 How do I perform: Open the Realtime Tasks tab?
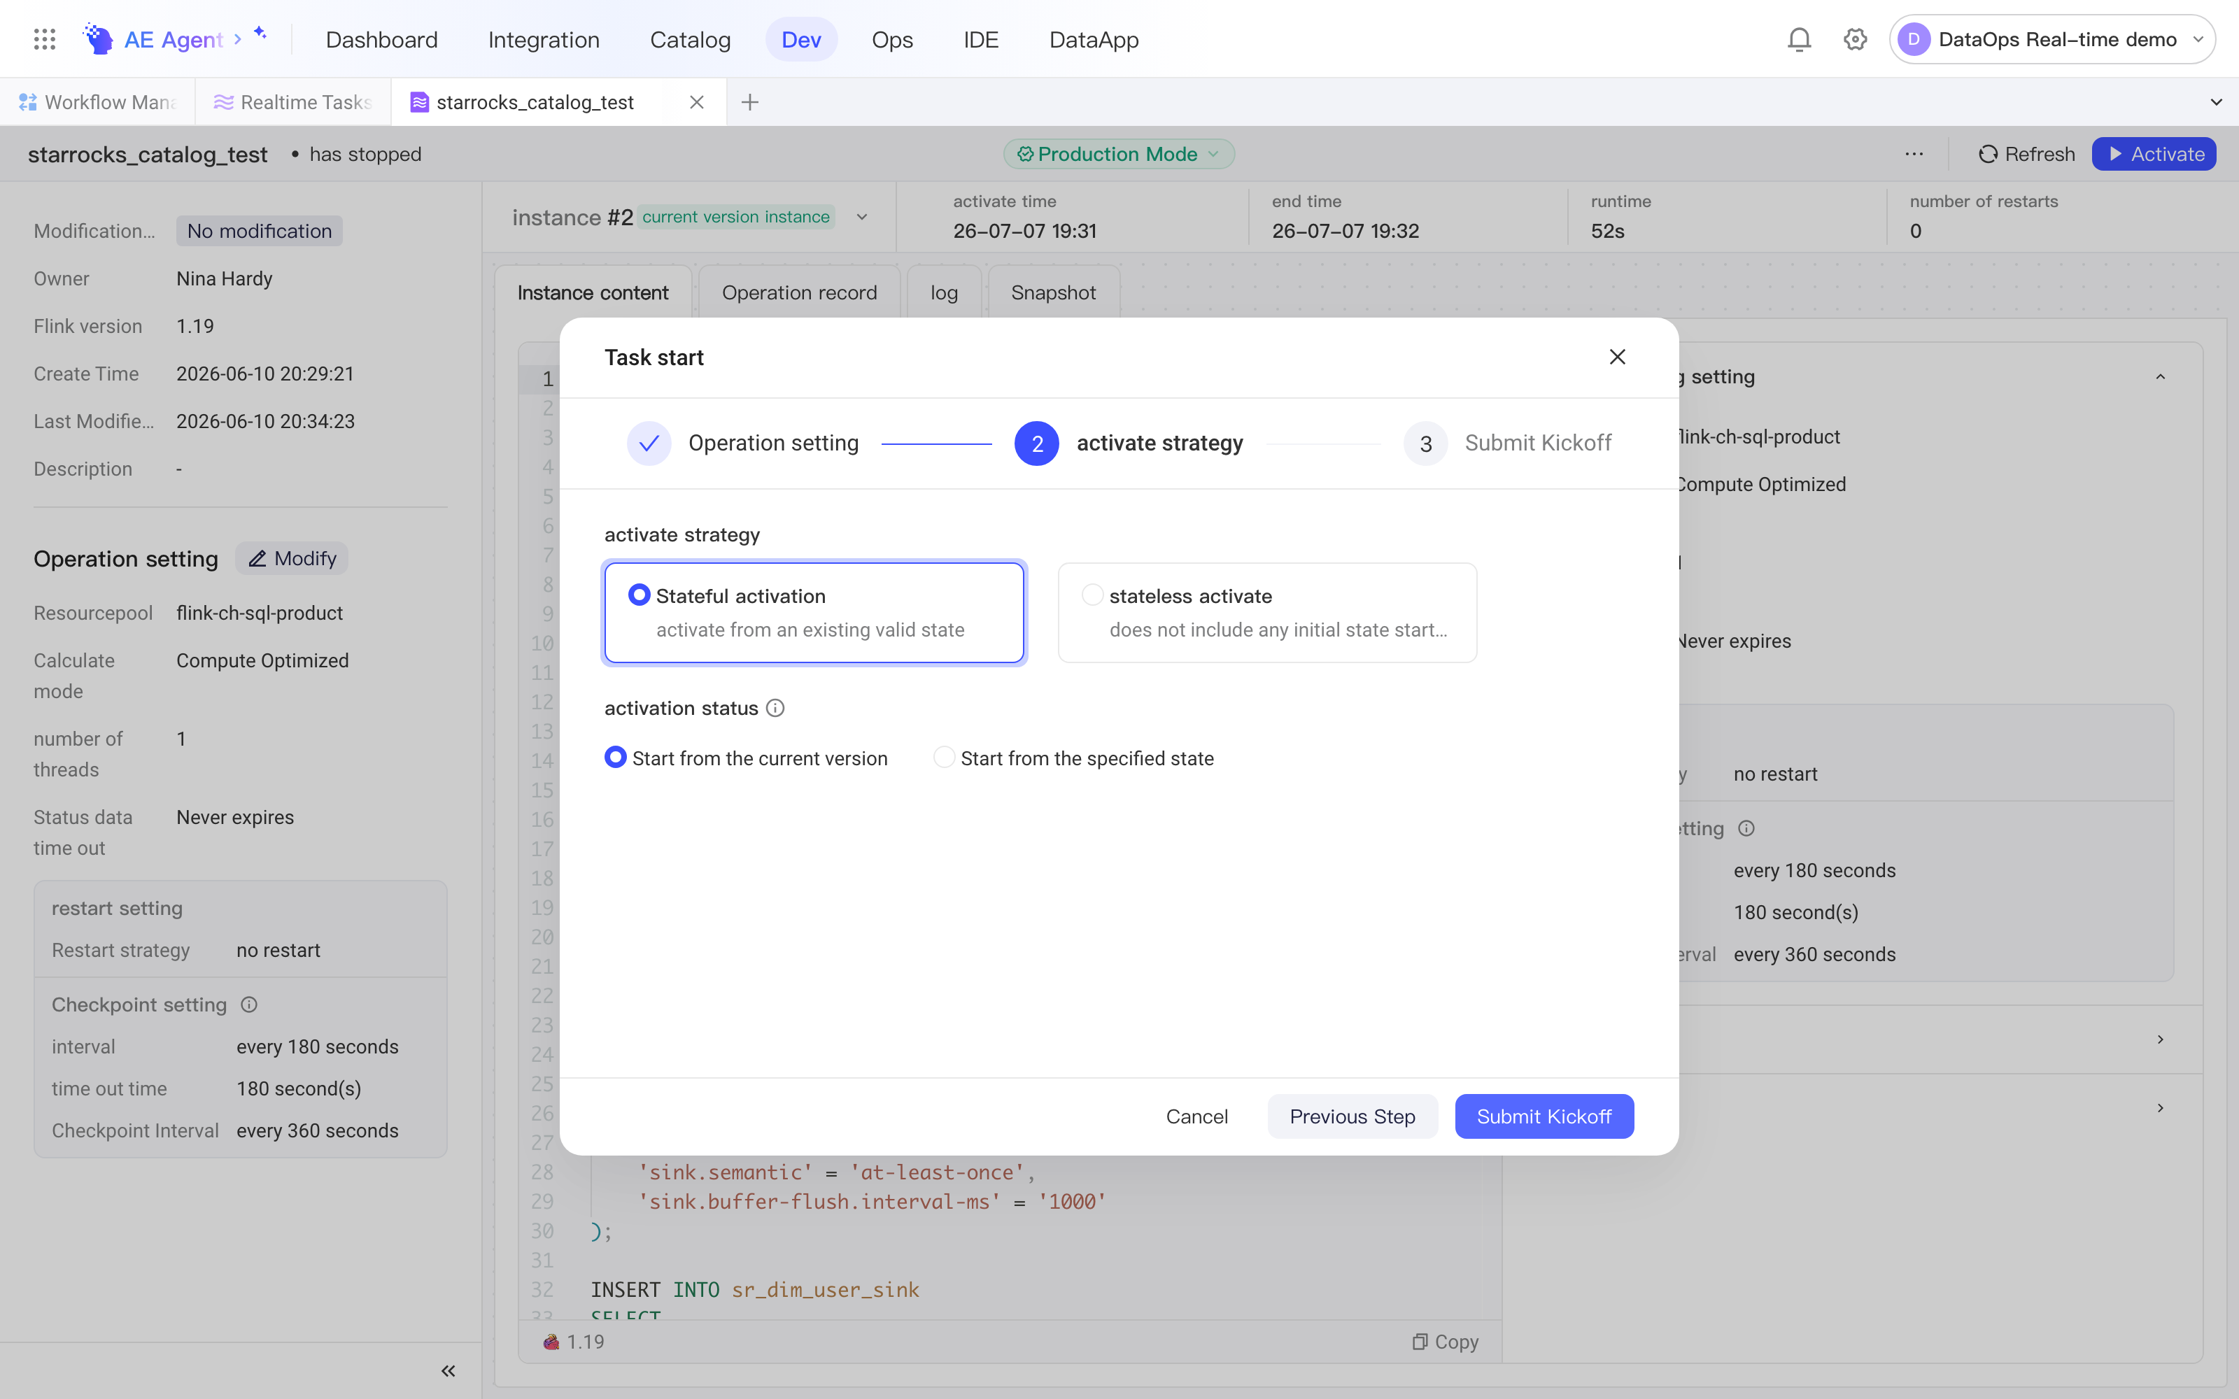[x=292, y=102]
